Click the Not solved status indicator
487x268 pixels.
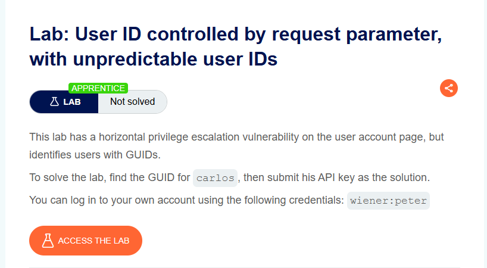tap(133, 102)
